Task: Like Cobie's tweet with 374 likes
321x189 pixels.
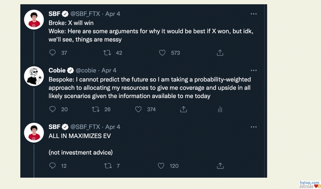Action: click(x=138, y=109)
